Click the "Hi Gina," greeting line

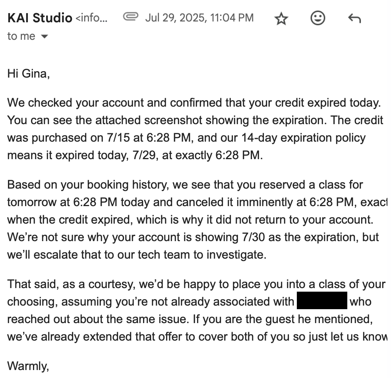(x=29, y=74)
